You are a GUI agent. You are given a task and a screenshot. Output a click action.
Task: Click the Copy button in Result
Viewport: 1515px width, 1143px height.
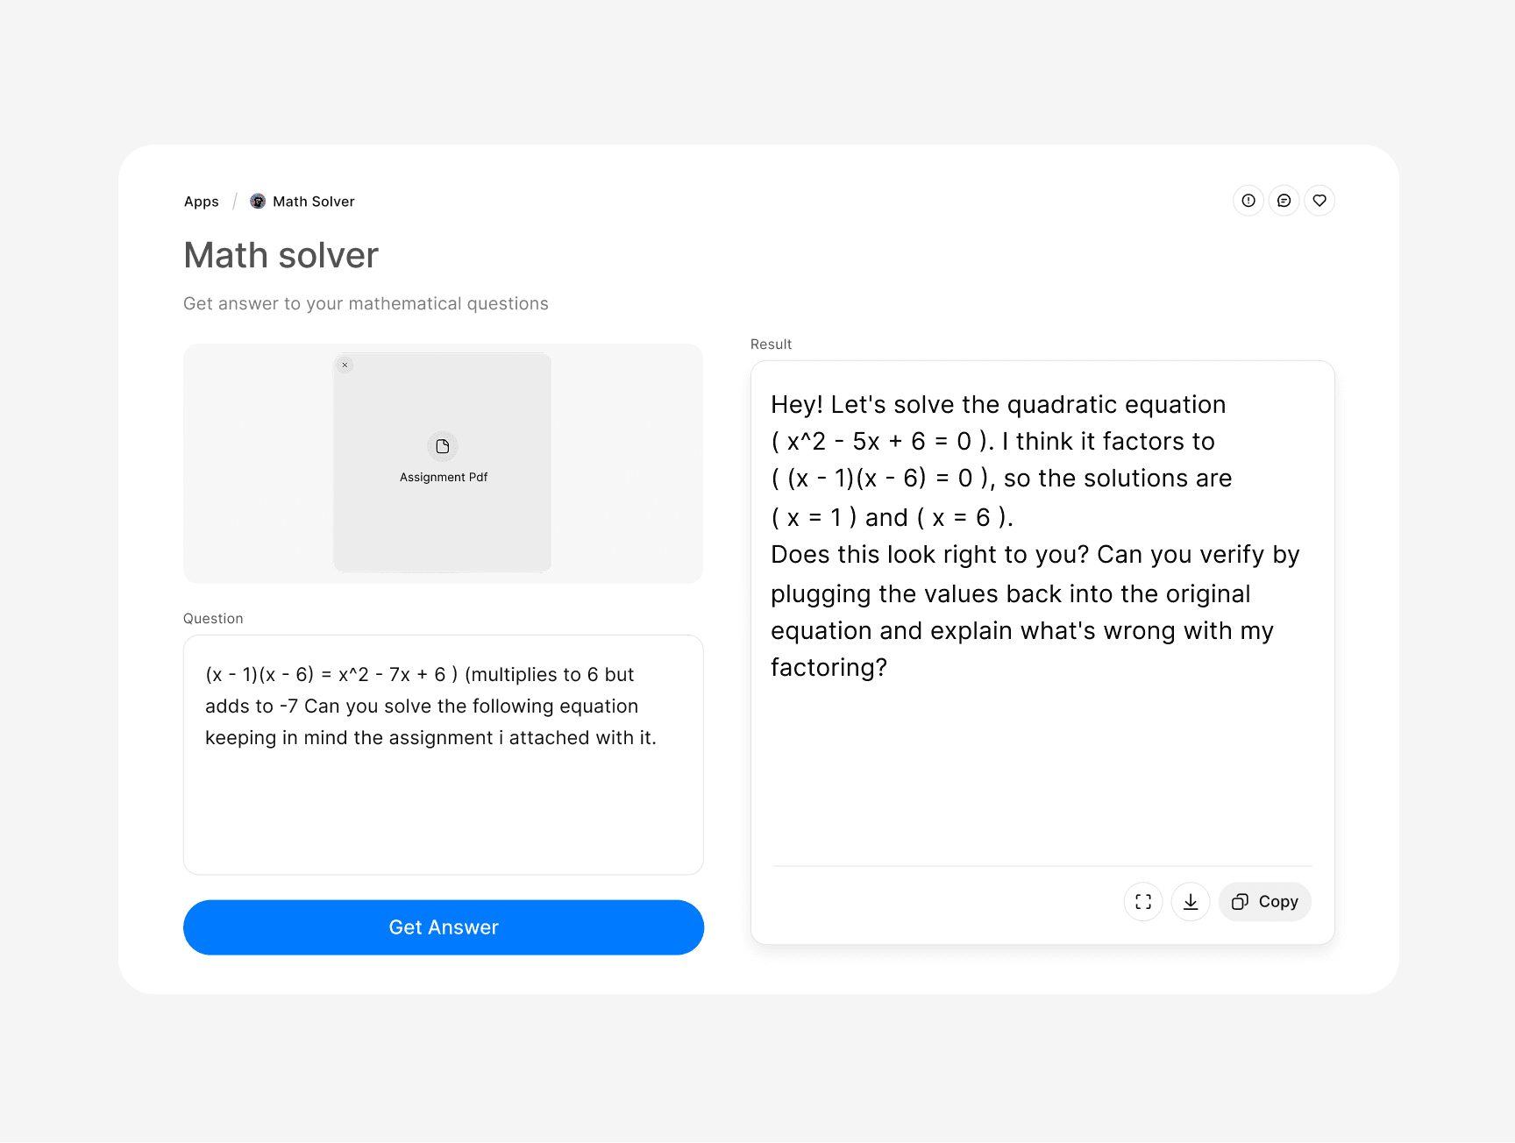point(1264,902)
